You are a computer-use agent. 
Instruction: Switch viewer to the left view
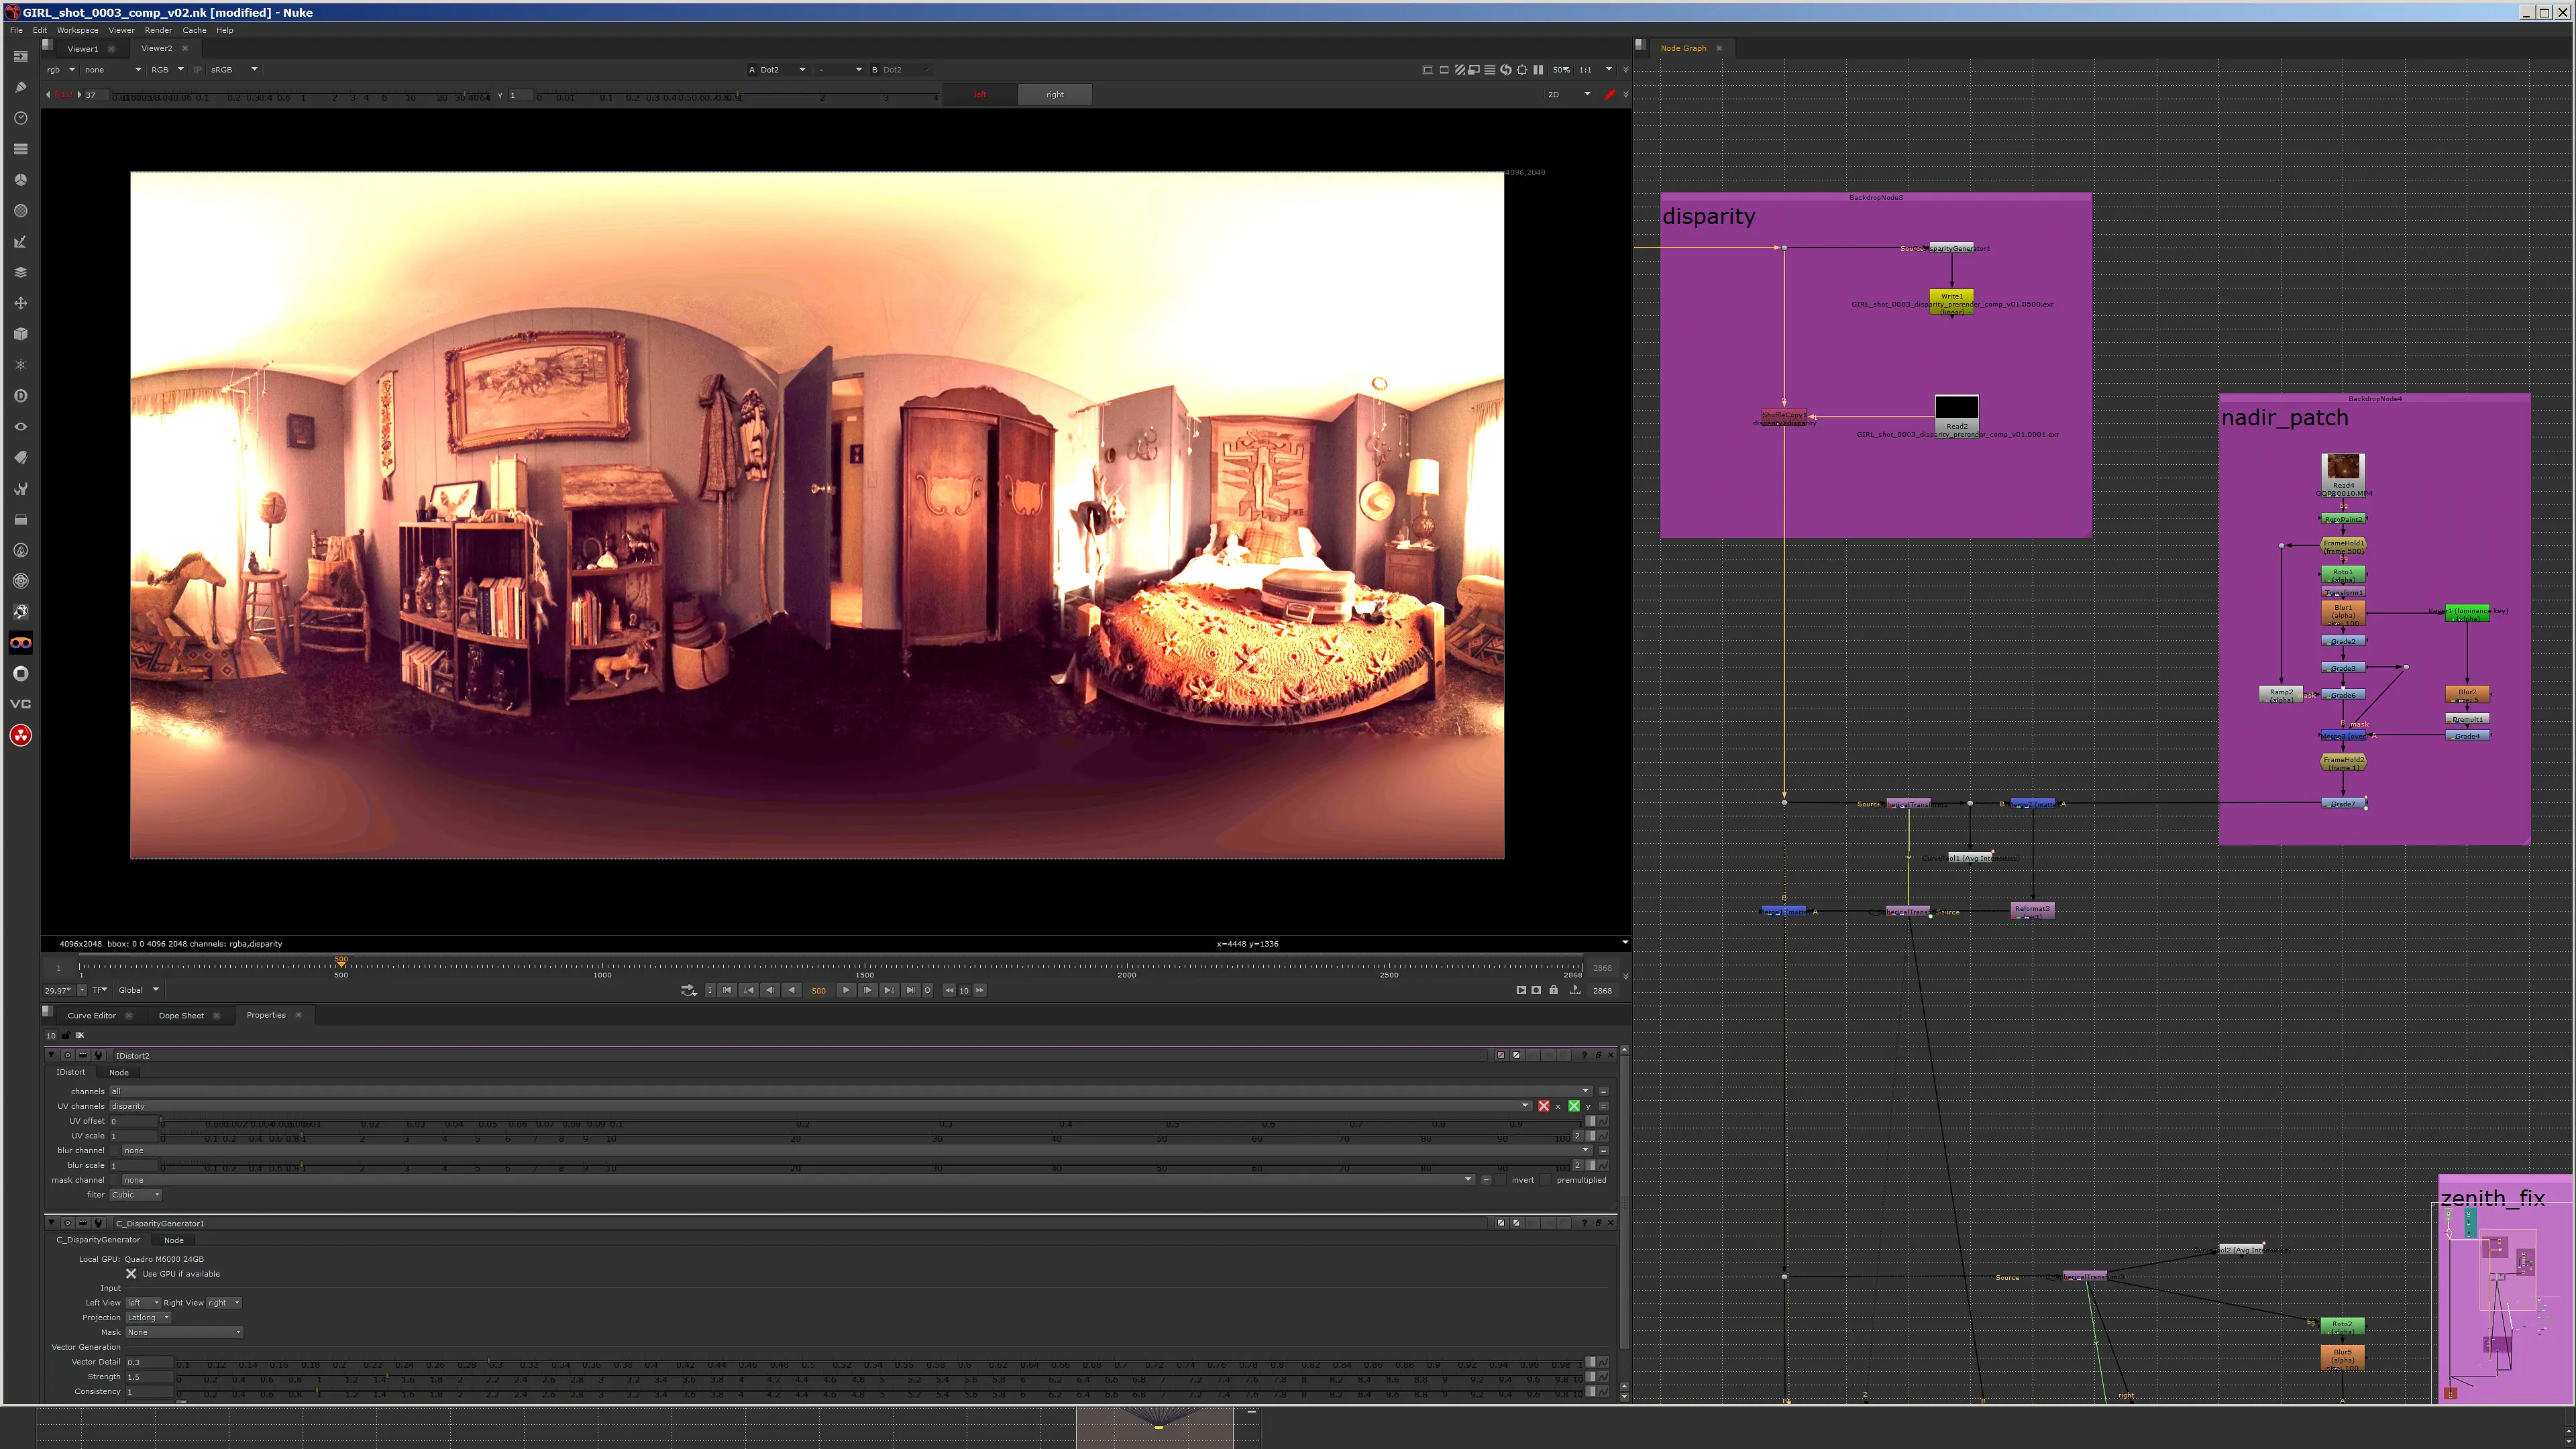(x=980, y=95)
